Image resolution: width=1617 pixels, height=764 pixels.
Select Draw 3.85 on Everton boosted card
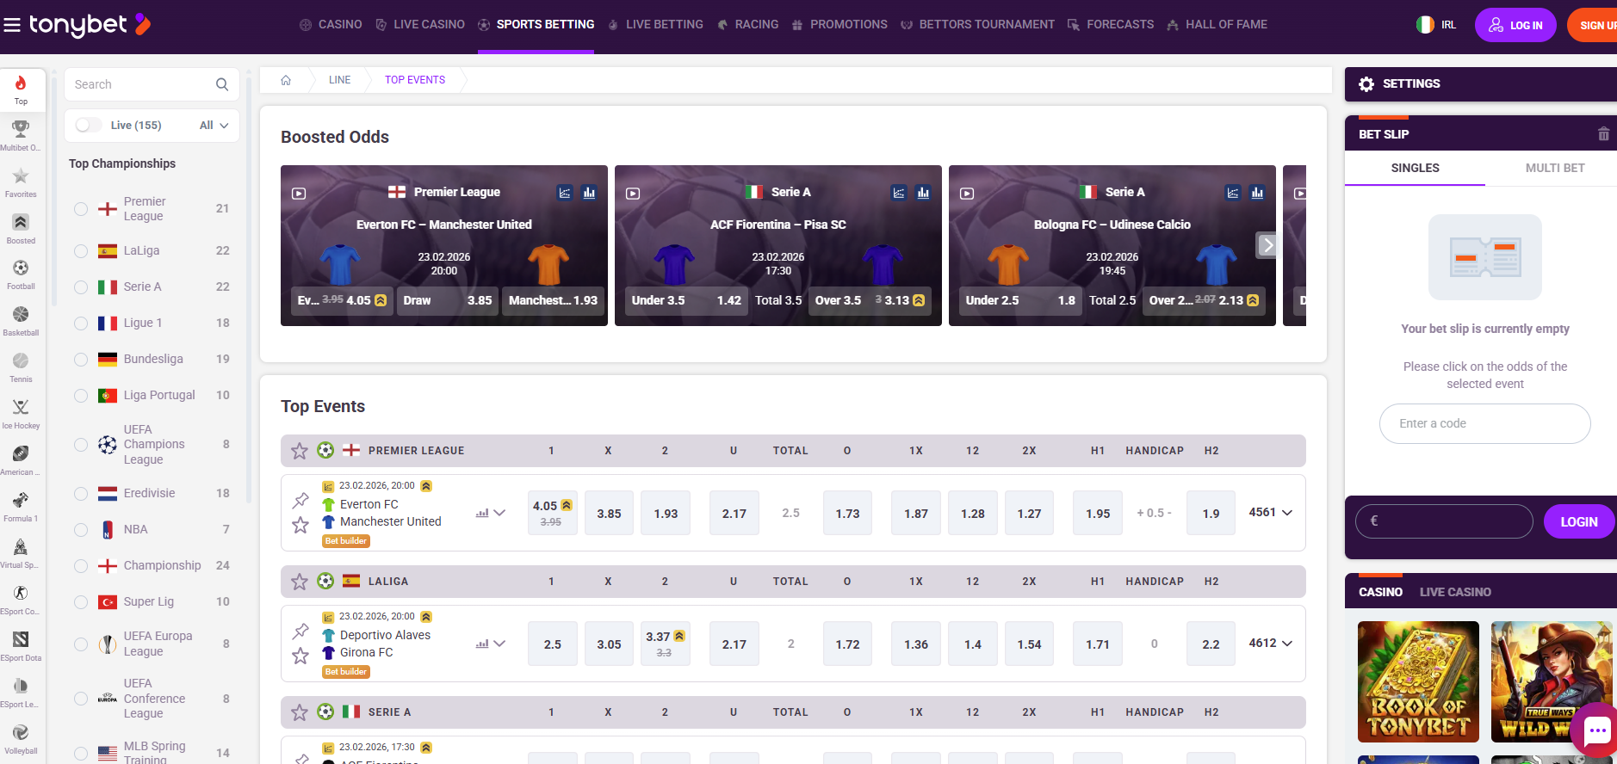(448, 300)
